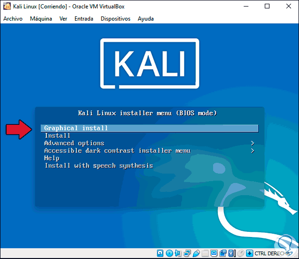Open the Ayuda menu

146,19
